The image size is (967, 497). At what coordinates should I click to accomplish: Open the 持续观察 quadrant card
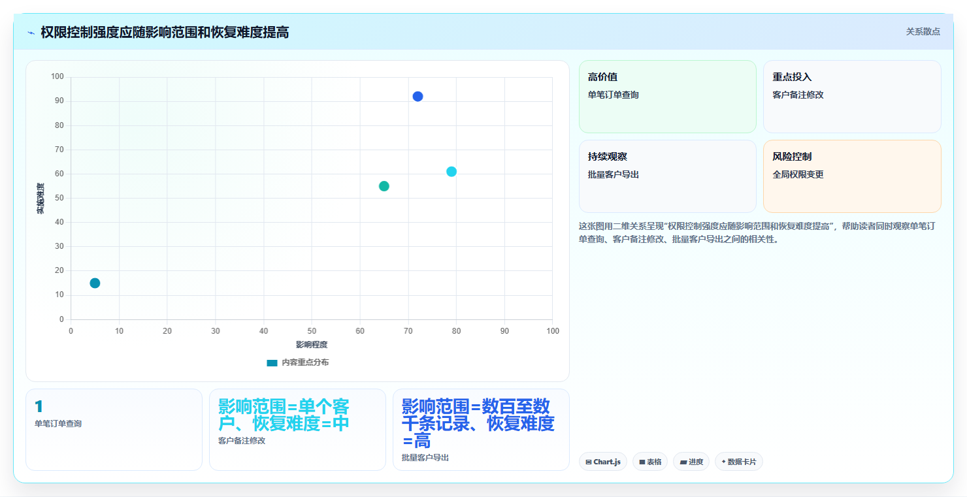pos(667,176)
